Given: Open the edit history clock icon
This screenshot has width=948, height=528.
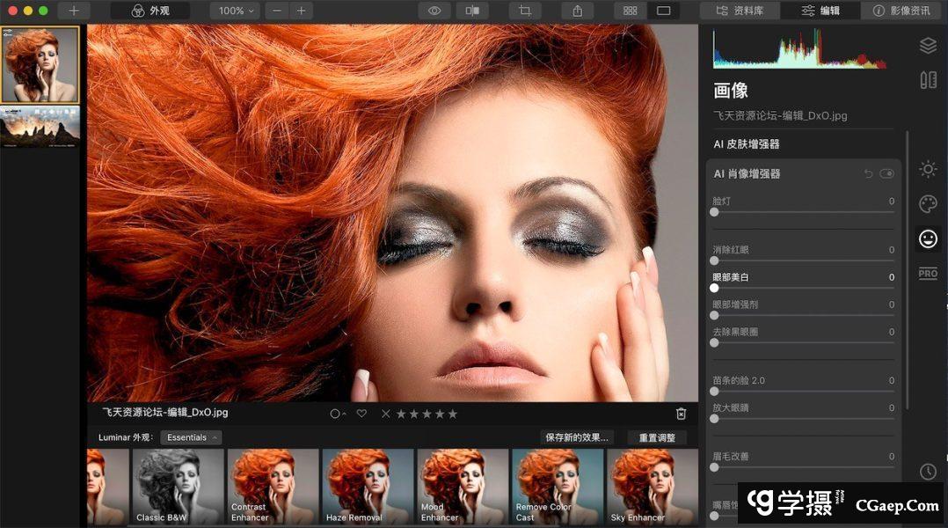Looking at the screenshot, I should point(928,472).
